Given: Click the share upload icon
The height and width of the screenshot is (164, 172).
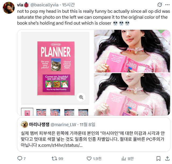Looking at the screenshot, I should [x=167, y=158].
